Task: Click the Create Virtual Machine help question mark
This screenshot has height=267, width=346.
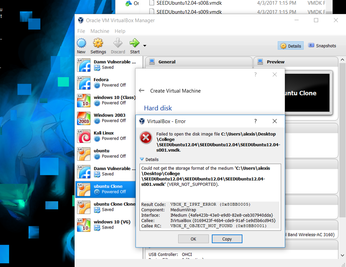Action: (255, 75)
